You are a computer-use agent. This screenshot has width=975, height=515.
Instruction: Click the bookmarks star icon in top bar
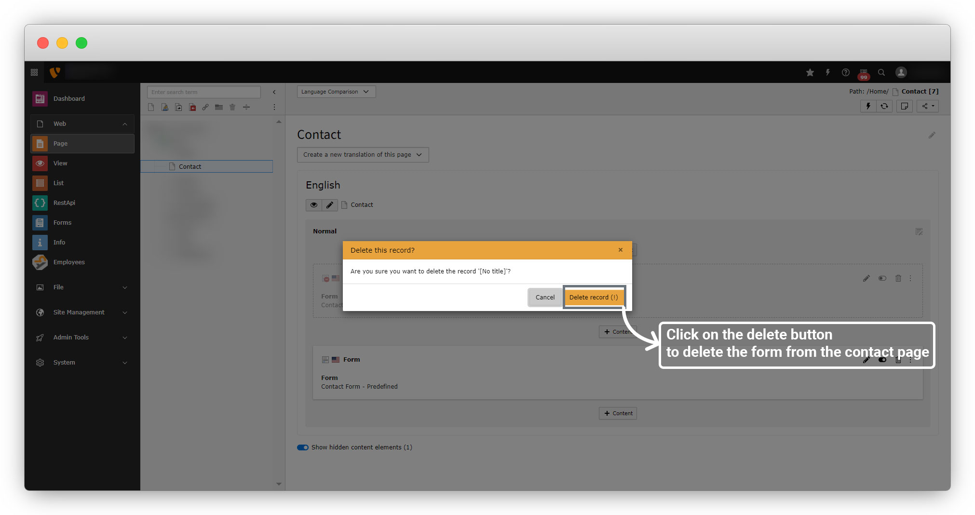pos(810,72)
